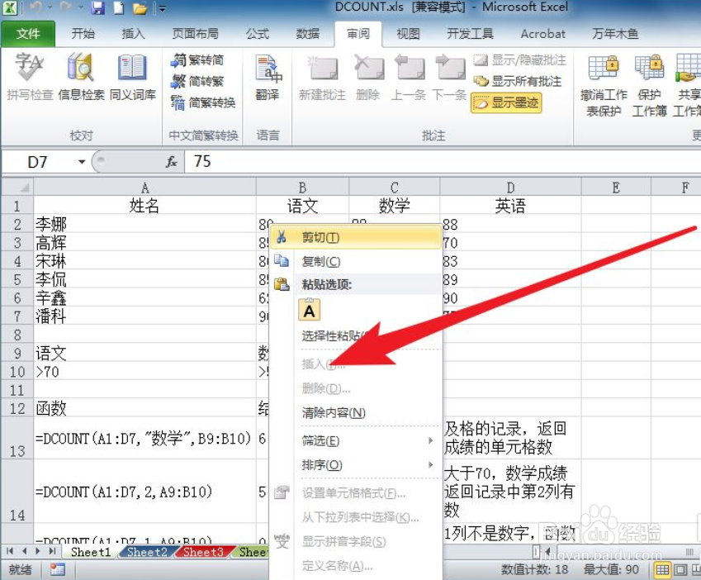Convert Simplified to Traditional (简转繁)
This screenshot has height=580, width=701.
point(197,82)
